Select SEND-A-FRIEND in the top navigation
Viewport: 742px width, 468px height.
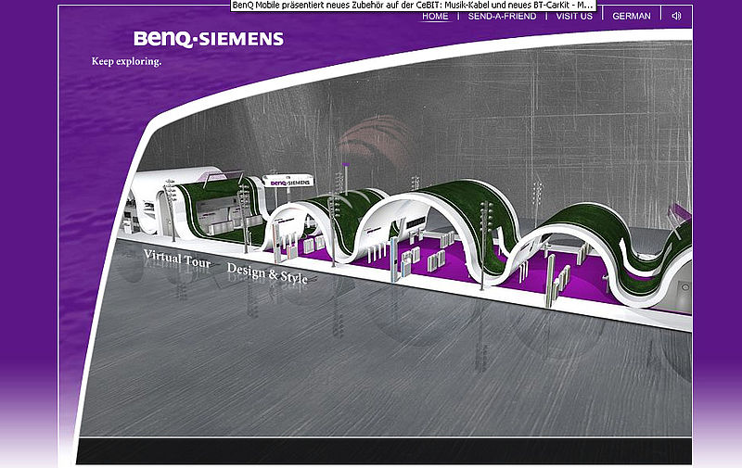(502, 16)
